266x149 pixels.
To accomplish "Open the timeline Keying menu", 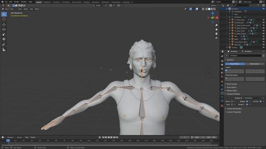I will (20, 137).
